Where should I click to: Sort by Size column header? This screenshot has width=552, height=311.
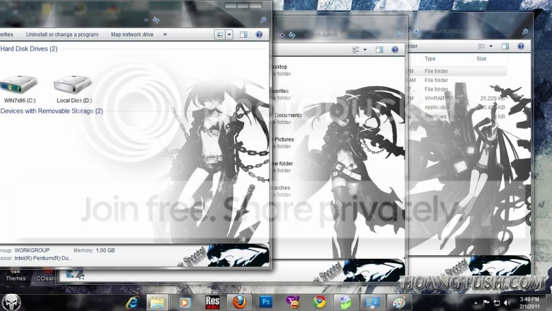point(481,58)
